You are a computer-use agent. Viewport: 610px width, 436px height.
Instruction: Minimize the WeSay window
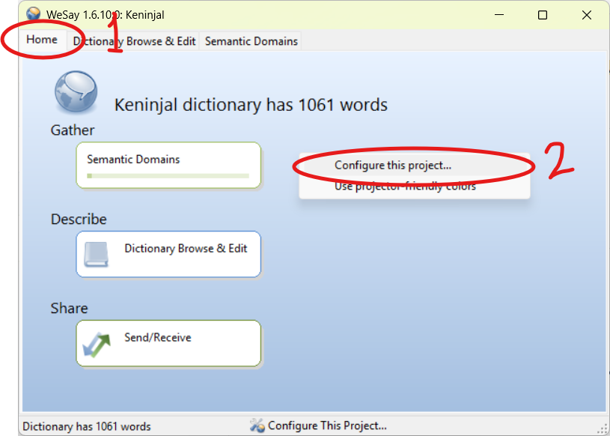[501, 15]
